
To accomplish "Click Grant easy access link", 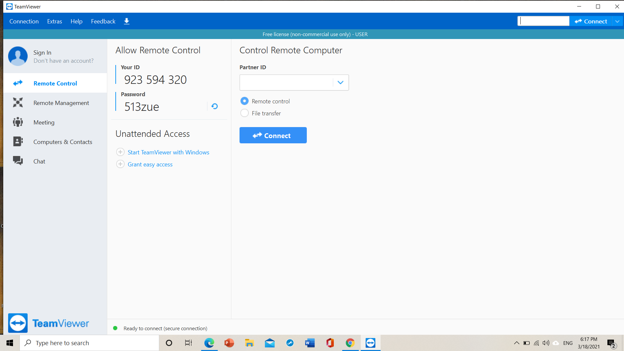I will point(150,164).
